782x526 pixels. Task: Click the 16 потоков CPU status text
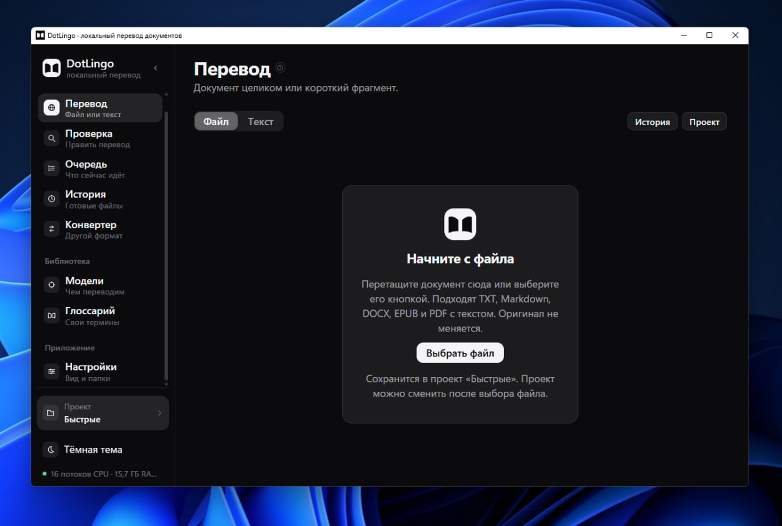click(104, 474)
